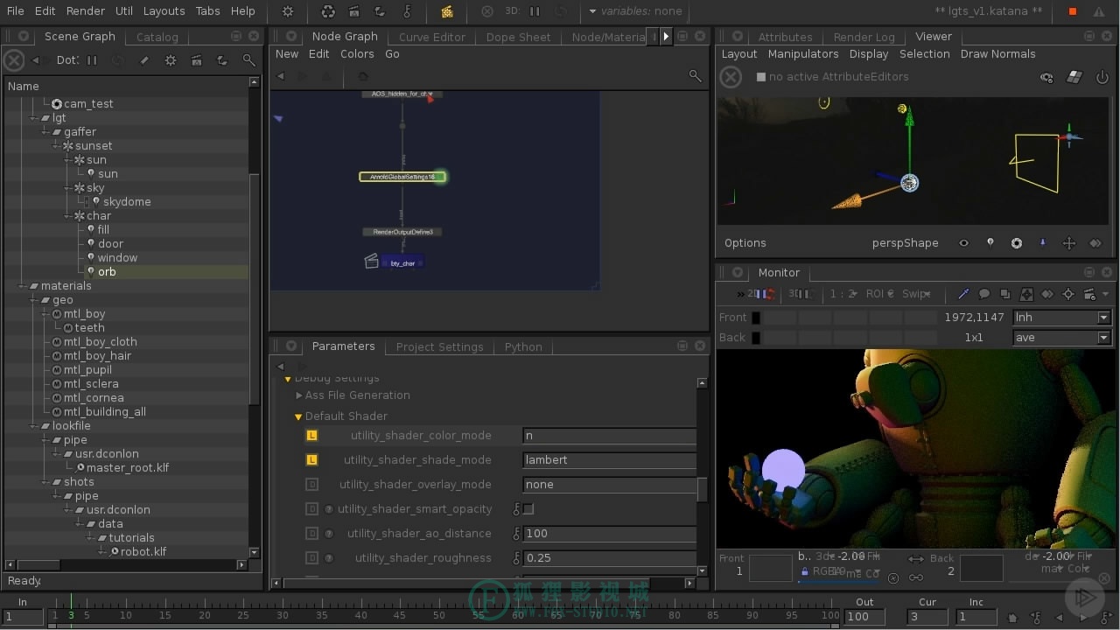Screen dimensions: 1120x630
Task: Click the power icon in the Viewer panel
Action: click(1102, 77)
